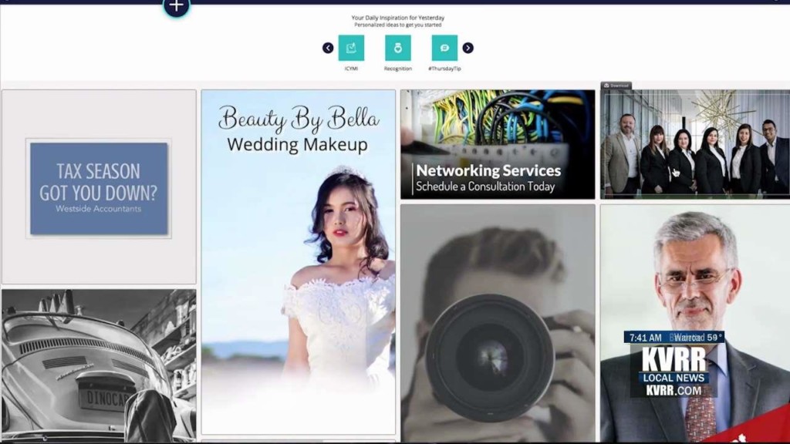This screenshot has width=790, height=444.
Task: Open the Beauty By Bella Wedding Makeup design
Action: point(299,262)
